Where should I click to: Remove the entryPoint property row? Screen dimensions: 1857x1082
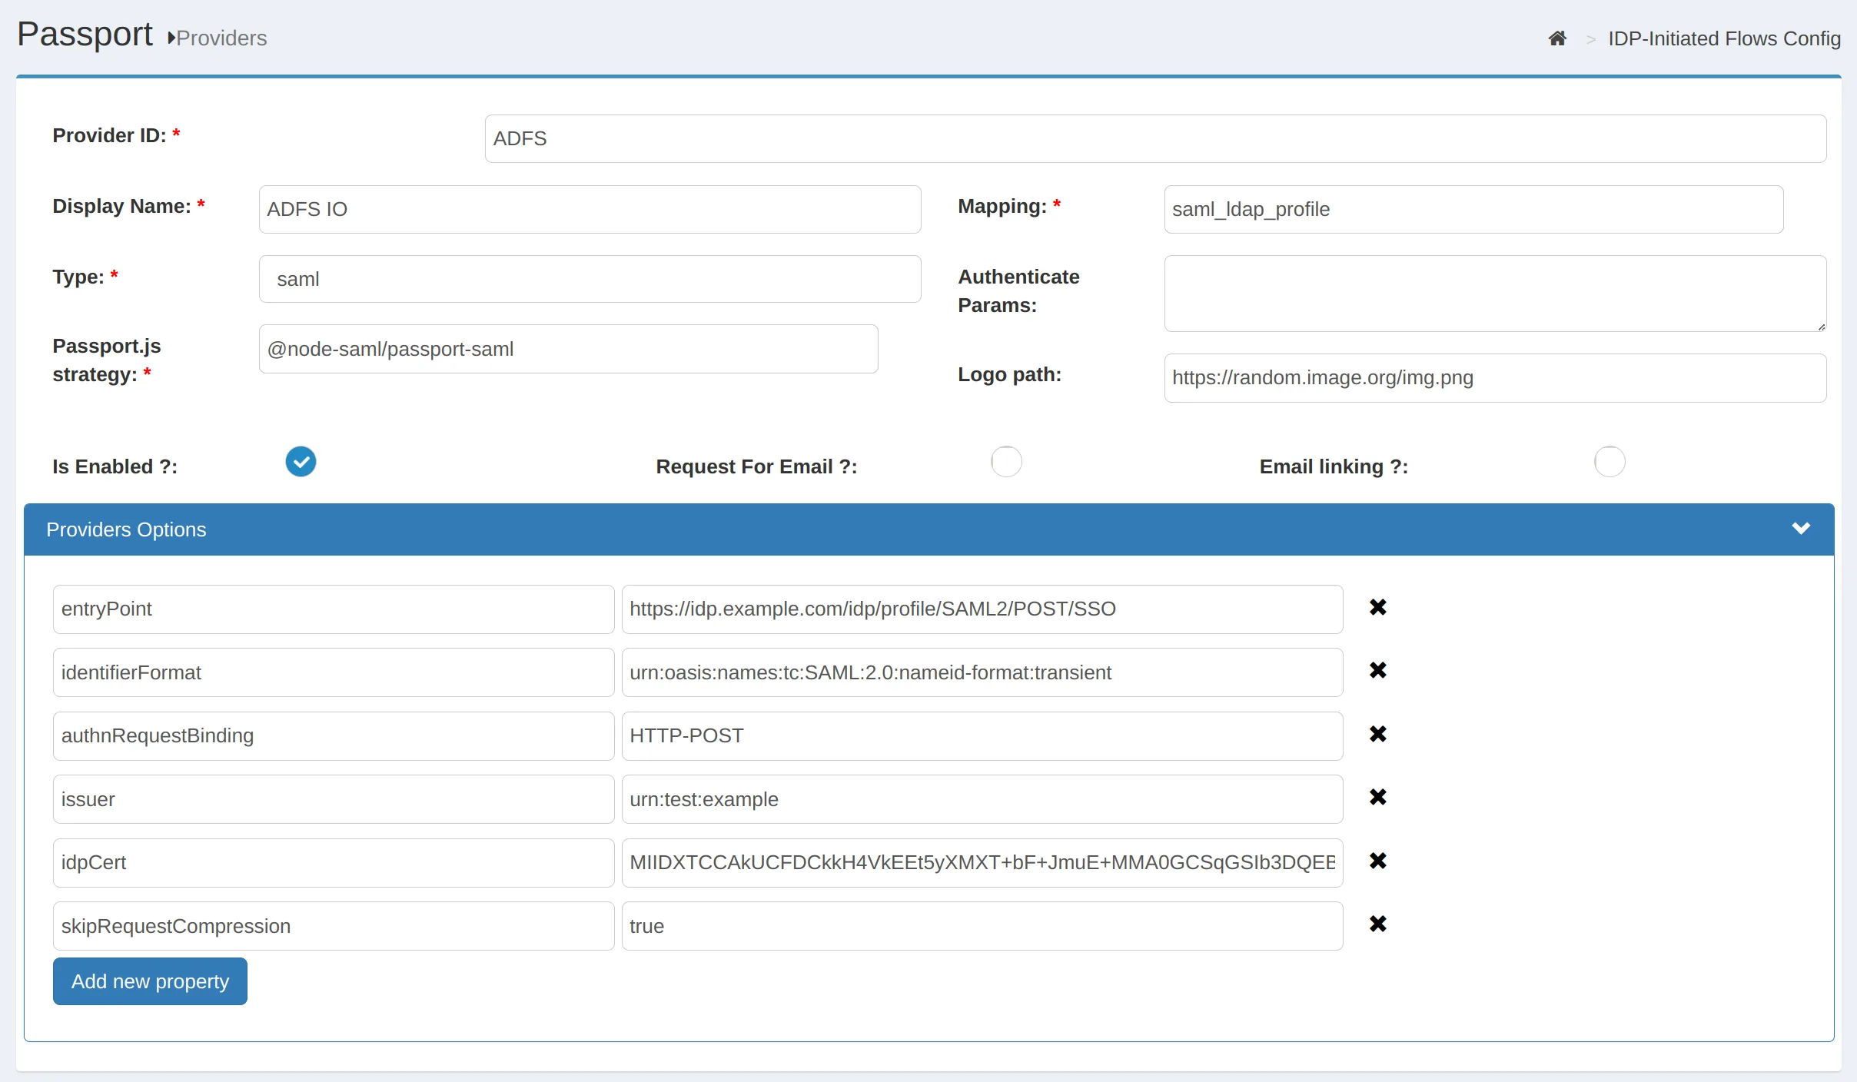[1378, 607]
